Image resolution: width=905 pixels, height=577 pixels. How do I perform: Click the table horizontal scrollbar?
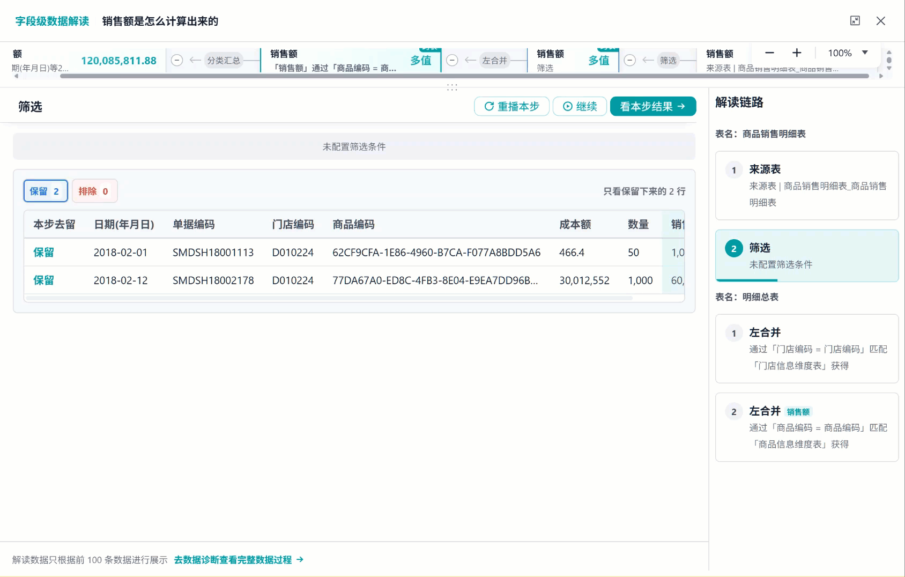pyautogui.click(x=329, y=298)
